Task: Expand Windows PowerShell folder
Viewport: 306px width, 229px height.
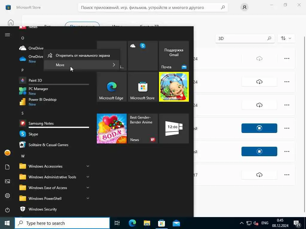Action: coord(54,198)
